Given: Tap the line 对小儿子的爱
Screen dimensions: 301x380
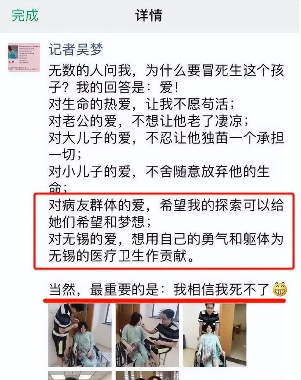Looking at the screenshot, I should pos(159,180).
